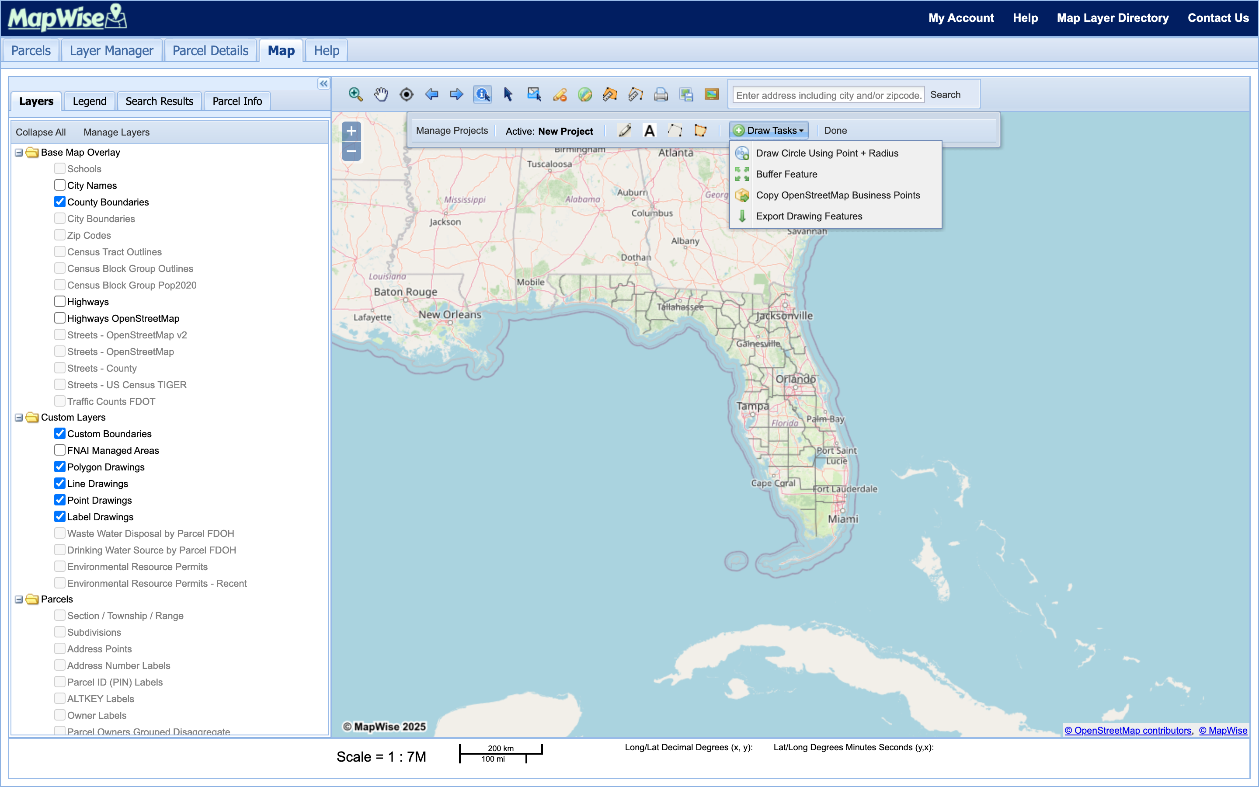Screen dimensions: 1259x787
Task: Select the text label 'A' tool
Action: [x=650, y=131]
